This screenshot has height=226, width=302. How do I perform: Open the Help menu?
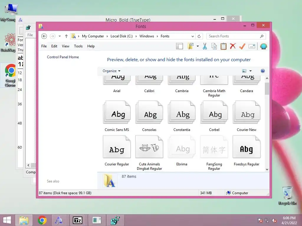[91, 46]
